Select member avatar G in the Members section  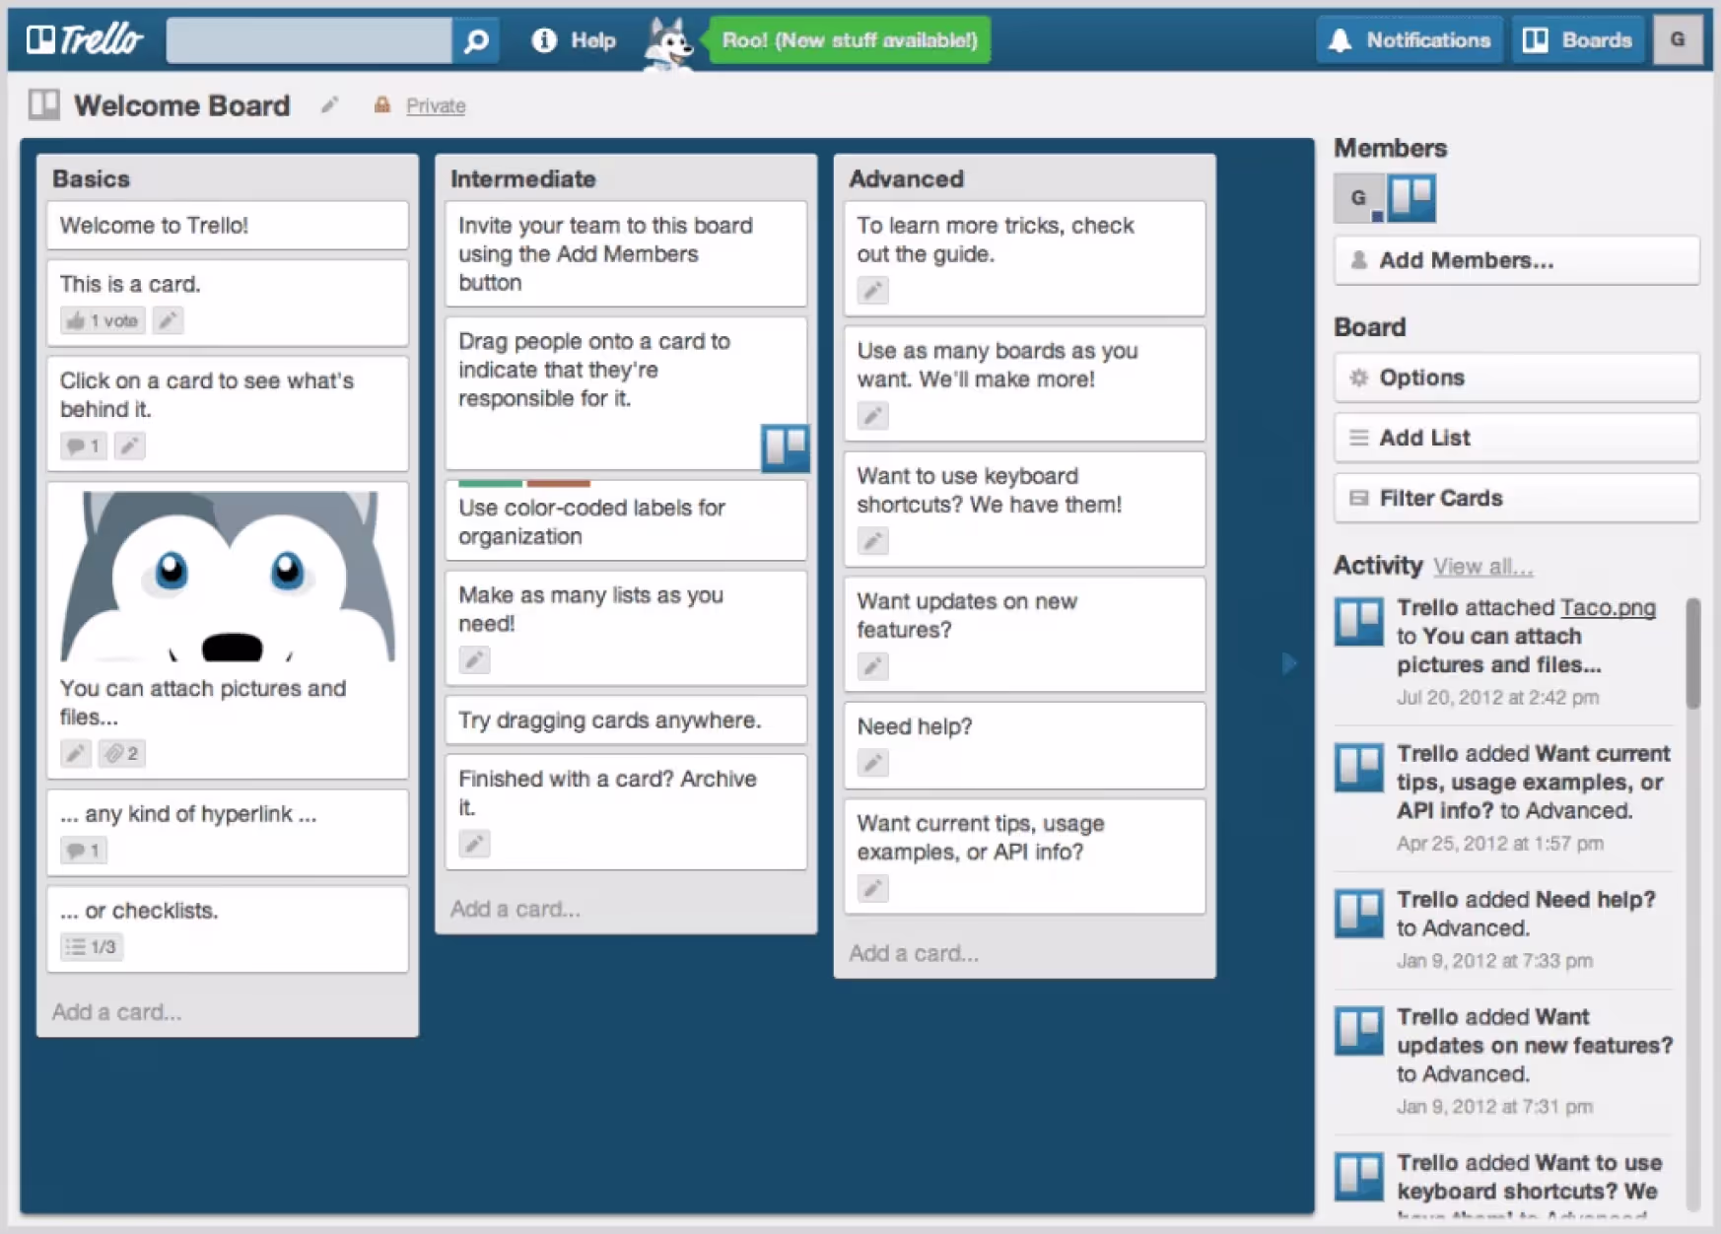[1357, 197]
